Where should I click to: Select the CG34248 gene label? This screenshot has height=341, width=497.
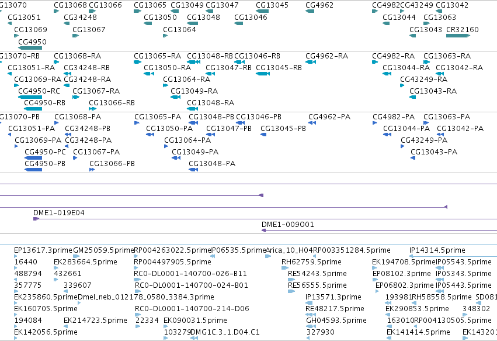point(80,17)
